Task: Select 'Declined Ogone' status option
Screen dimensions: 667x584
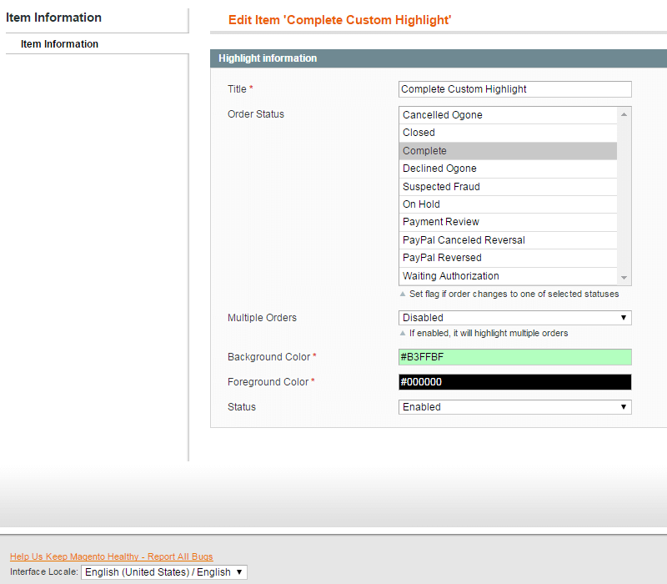Action: pyautogui.click(x=507, y=169)
